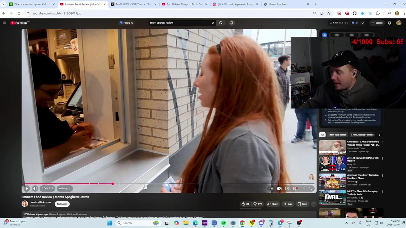
Task: Open a new browser tab
Action: click(x=316, y=4)
